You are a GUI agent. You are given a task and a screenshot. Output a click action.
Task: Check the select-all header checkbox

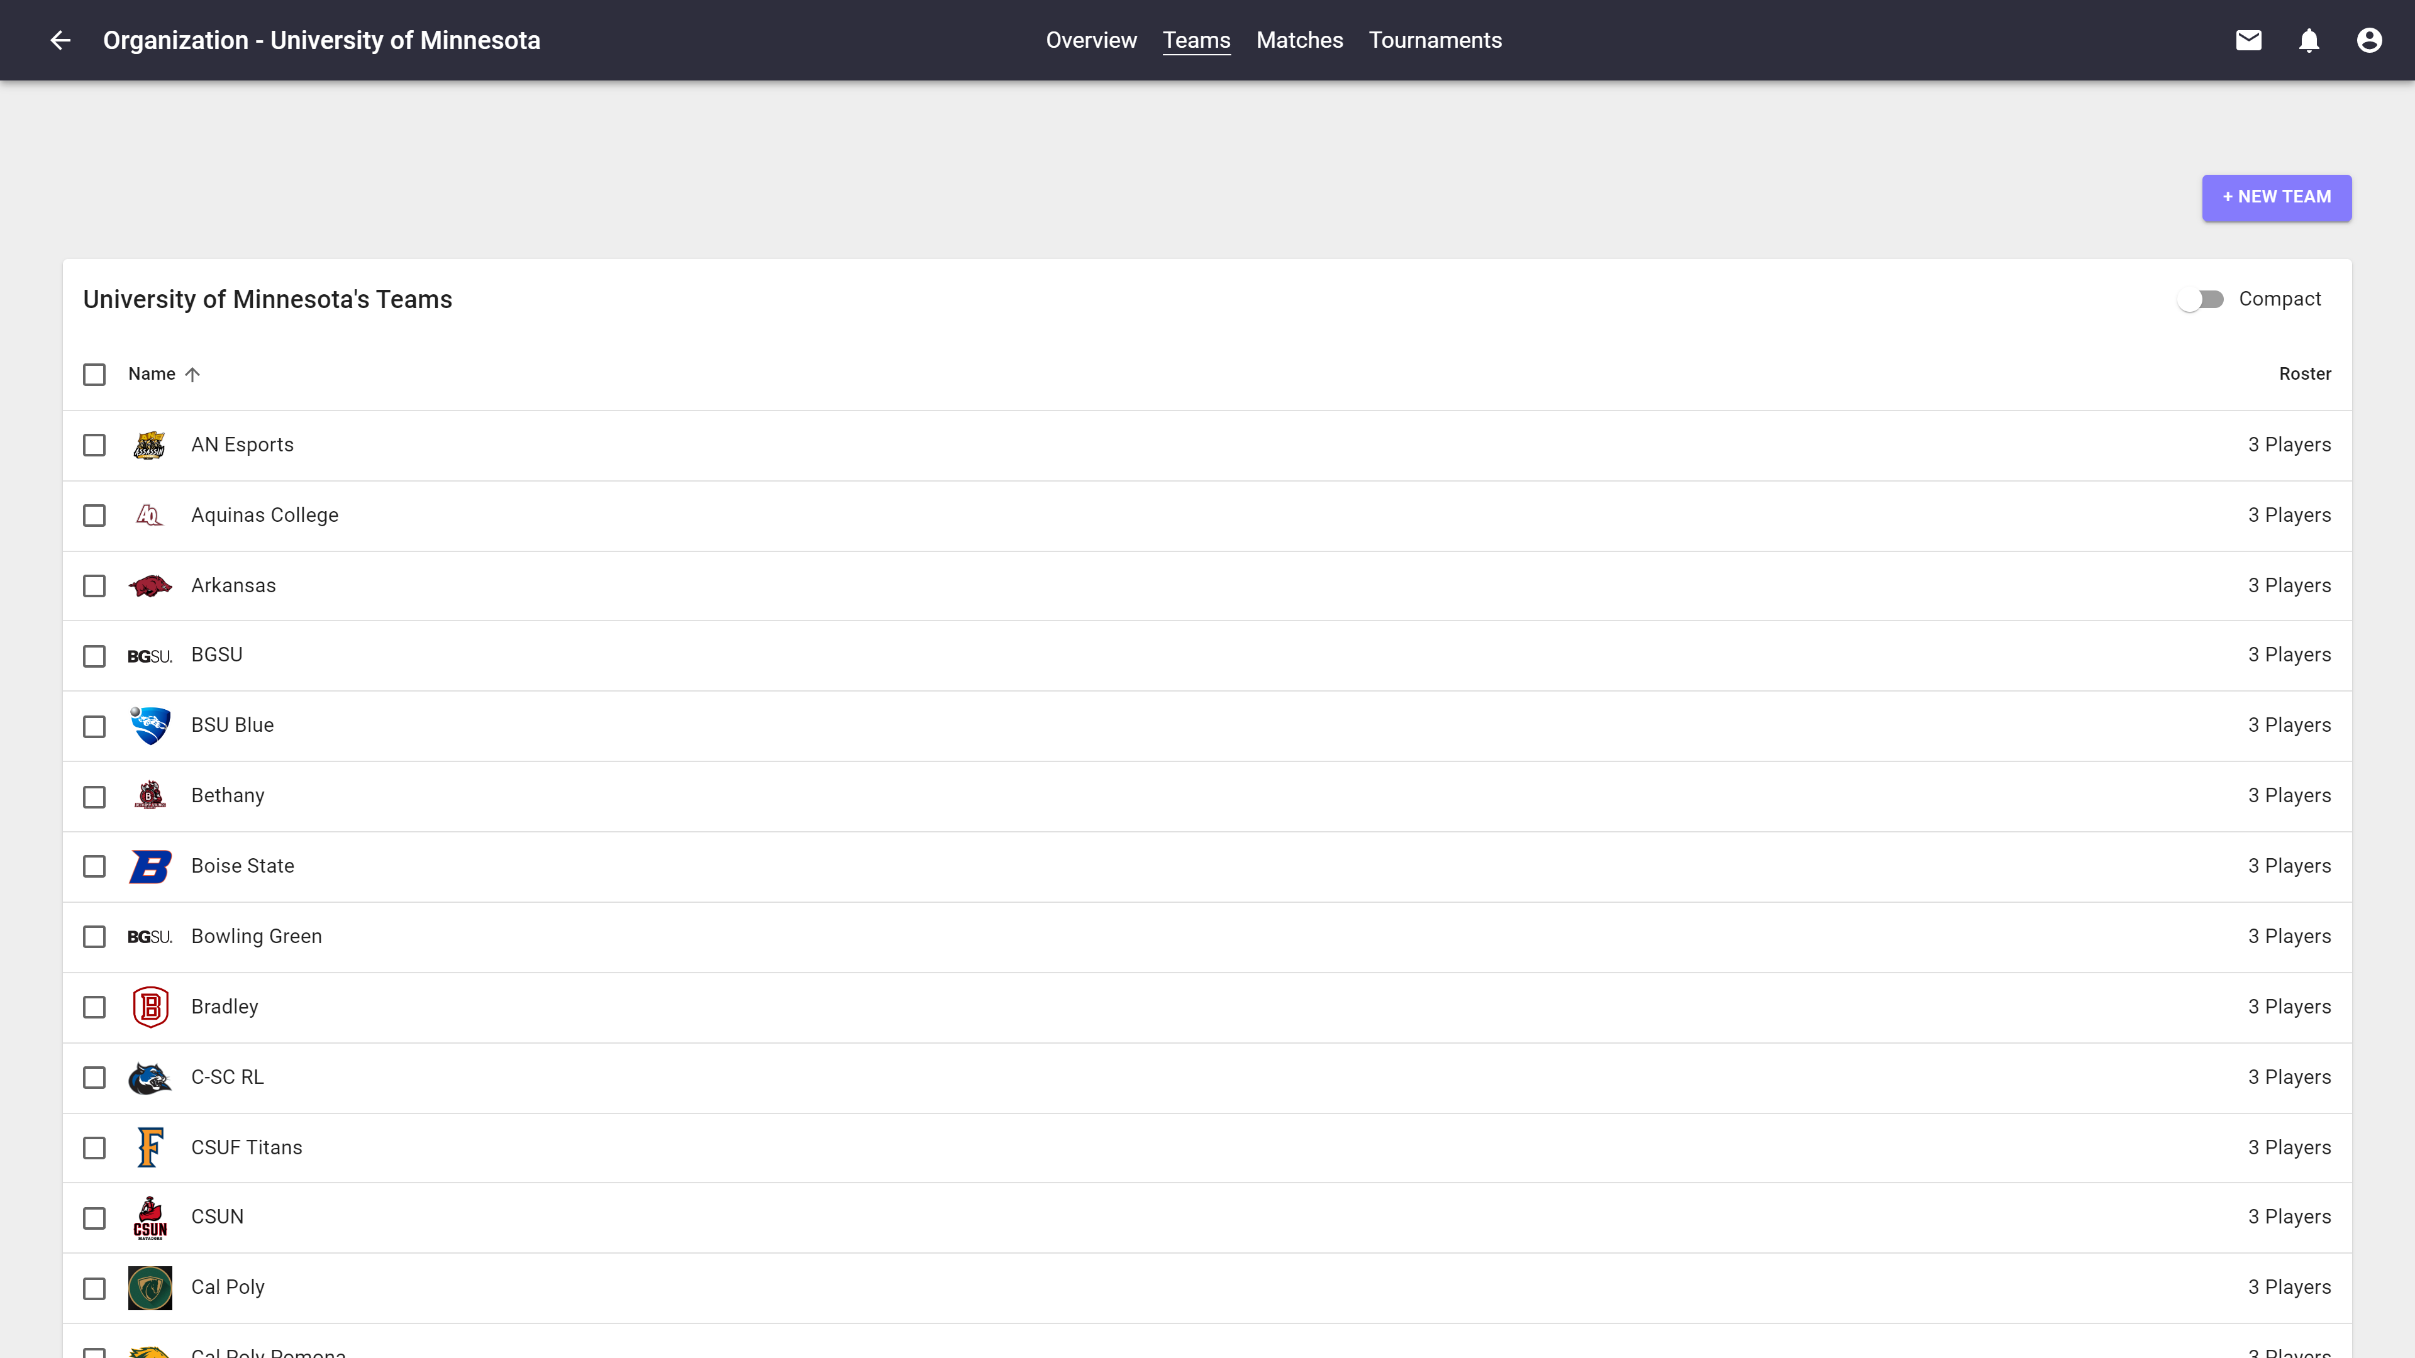pos(94,374)
